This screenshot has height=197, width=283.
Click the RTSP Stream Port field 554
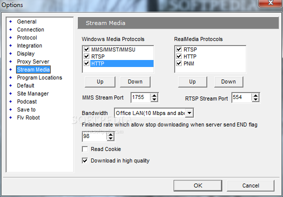pyautogui.click(x=242, y=97)
